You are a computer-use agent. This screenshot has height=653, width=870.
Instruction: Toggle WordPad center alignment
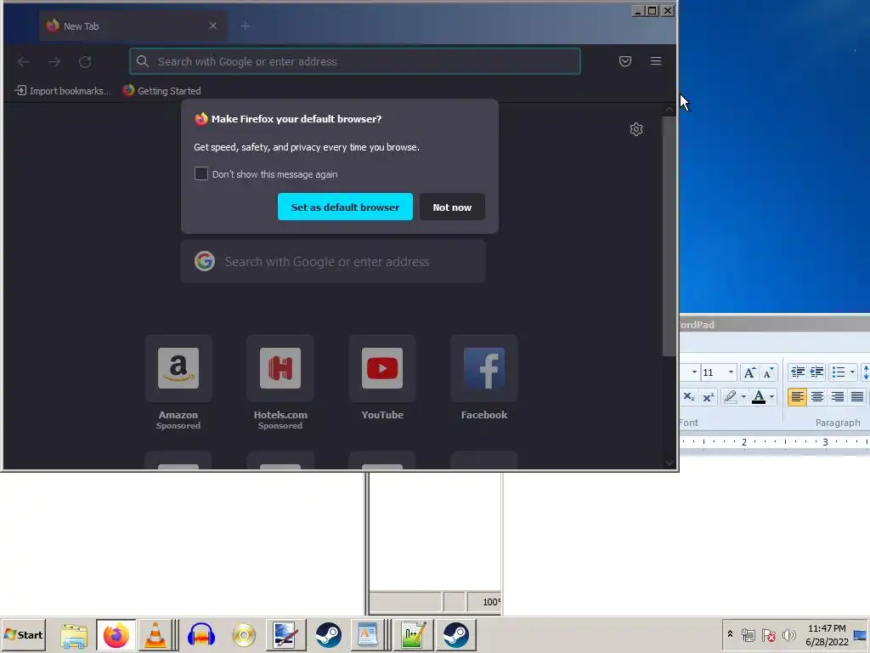tap(817, 396)
